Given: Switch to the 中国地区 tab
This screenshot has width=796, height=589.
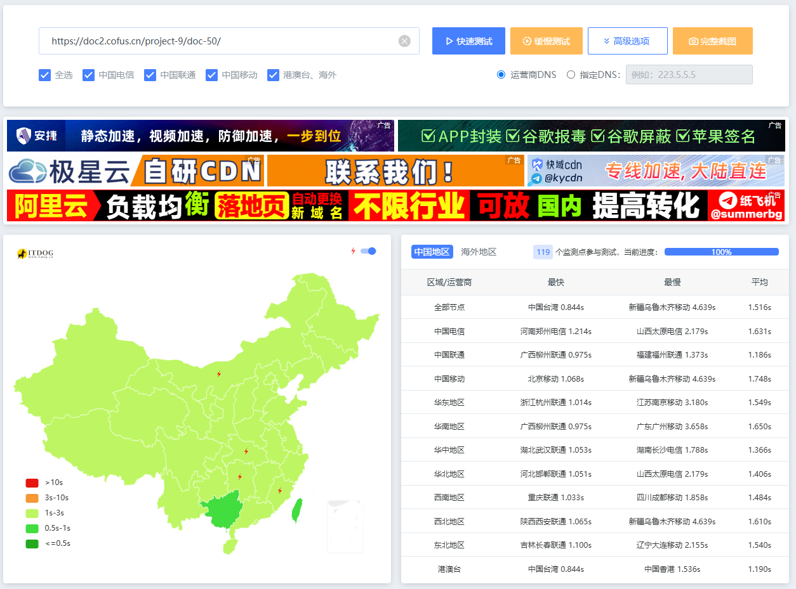Looking at the screenshot, I should click(432, 252).
